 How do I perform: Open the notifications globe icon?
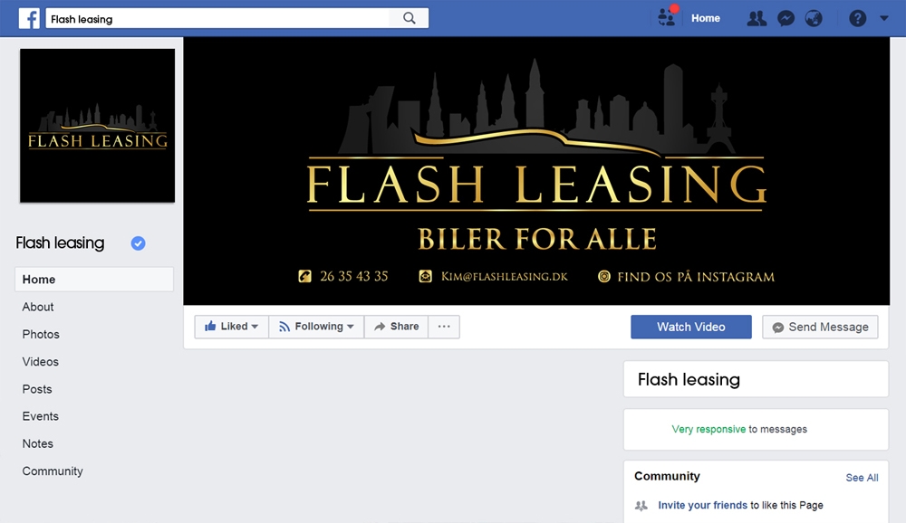(x=814, y=18)
